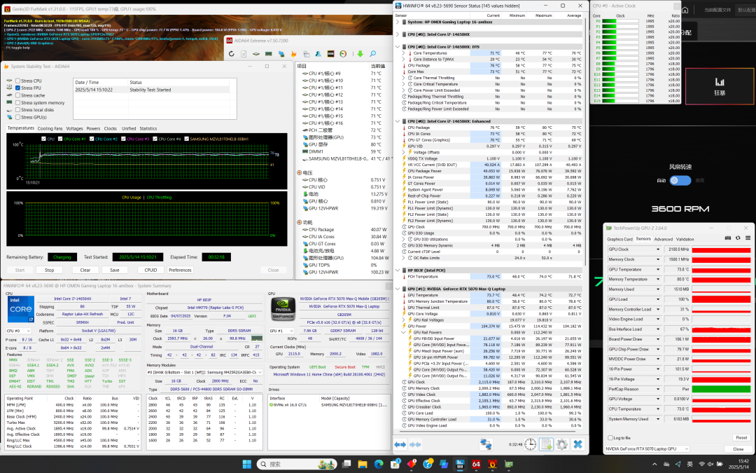Click the GPU-Z Reset button
Image resolution: width=756 pixels, height=473 pixels.
[x=741, y=438]
